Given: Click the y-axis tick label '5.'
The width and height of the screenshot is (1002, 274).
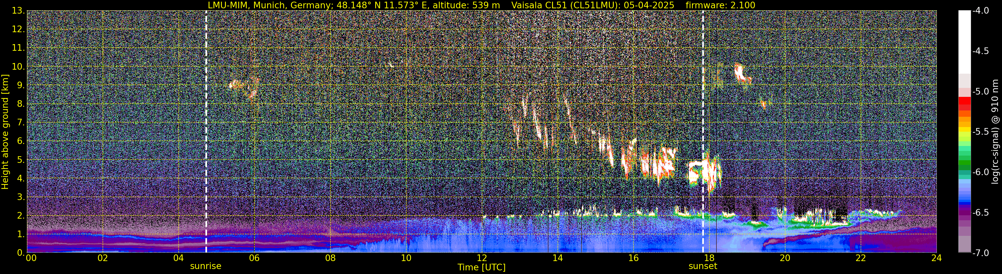Looking at the screenshot, I should (x=21, y=160).
